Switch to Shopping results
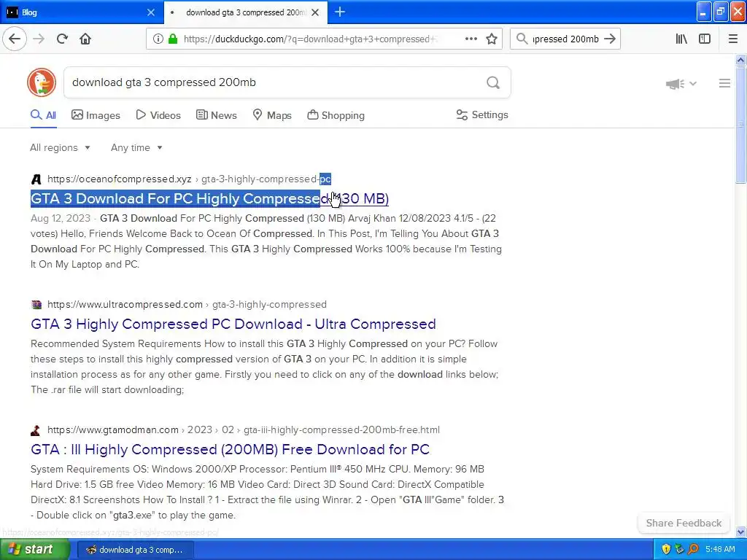This screenshot has height=560, width=747. click(336, 115)
